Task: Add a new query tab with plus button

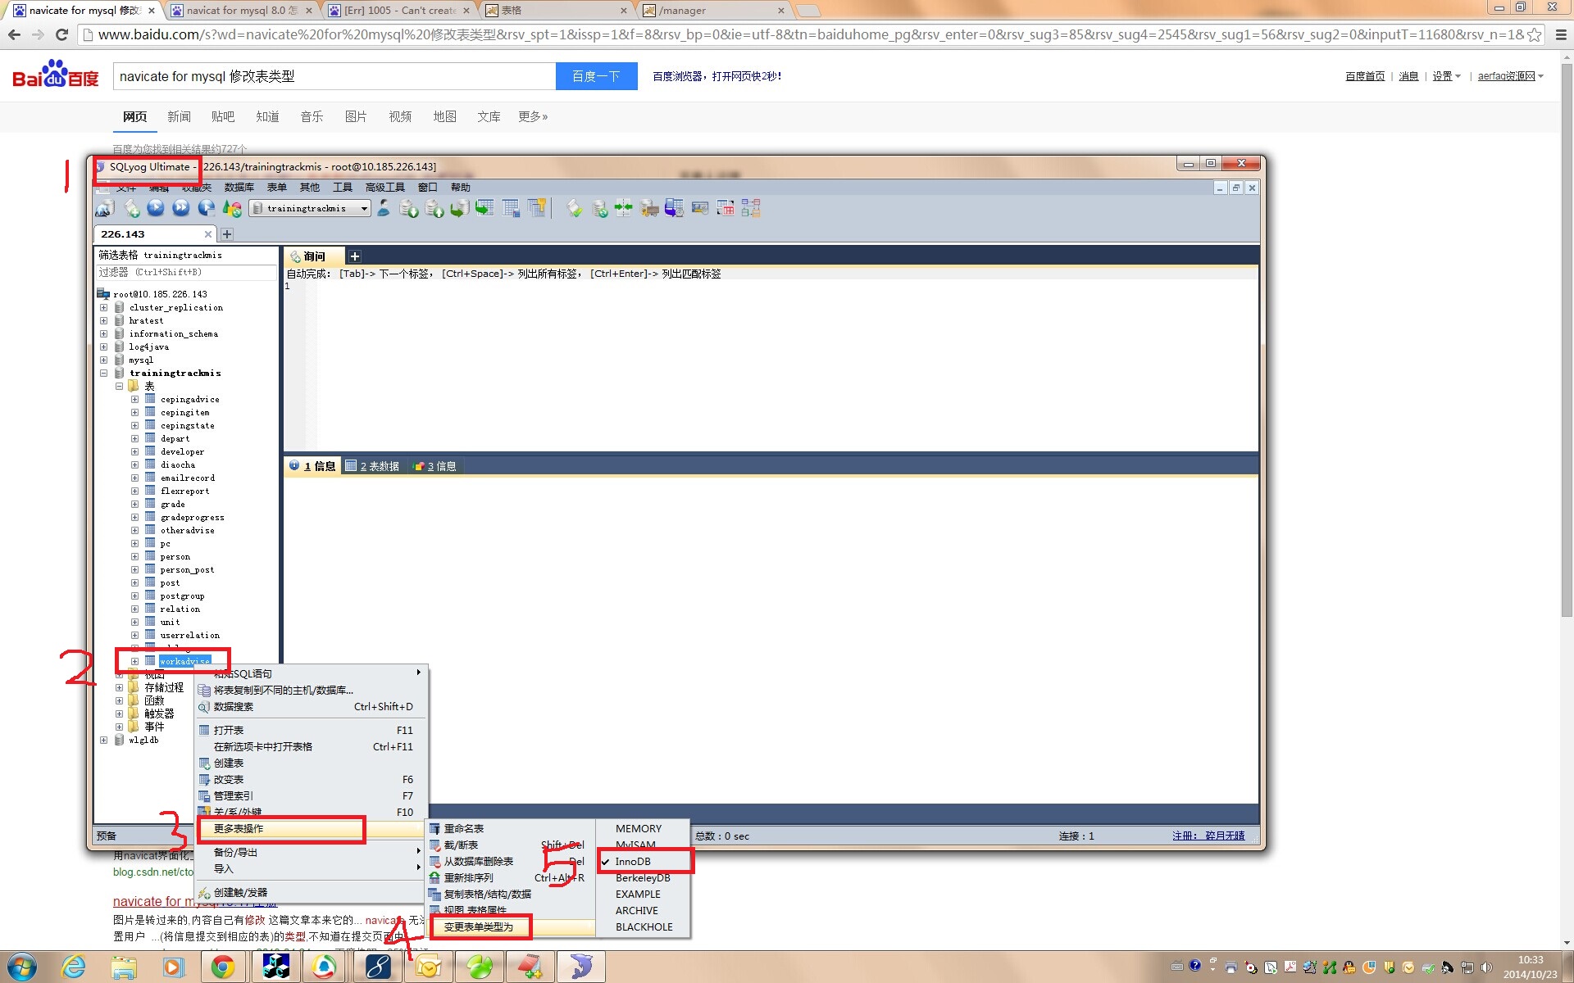Action: [355, 256]
